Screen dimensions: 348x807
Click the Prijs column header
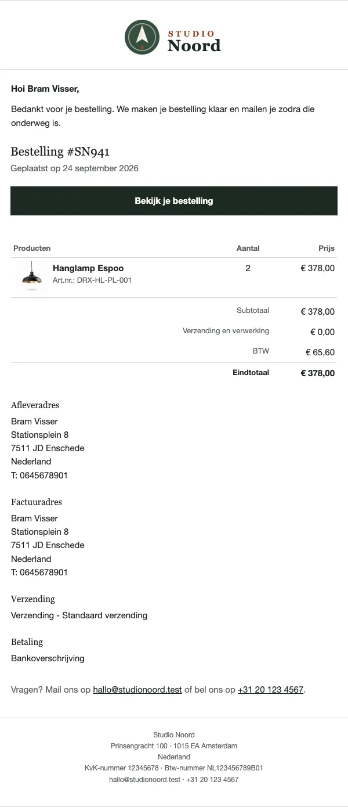327,248
